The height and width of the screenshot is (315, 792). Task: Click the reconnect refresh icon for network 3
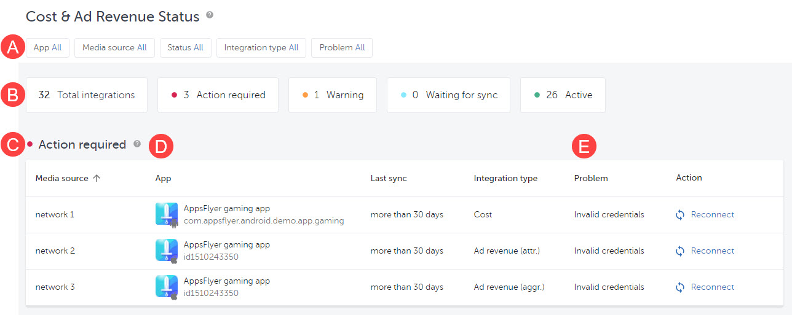click(680, 287)
